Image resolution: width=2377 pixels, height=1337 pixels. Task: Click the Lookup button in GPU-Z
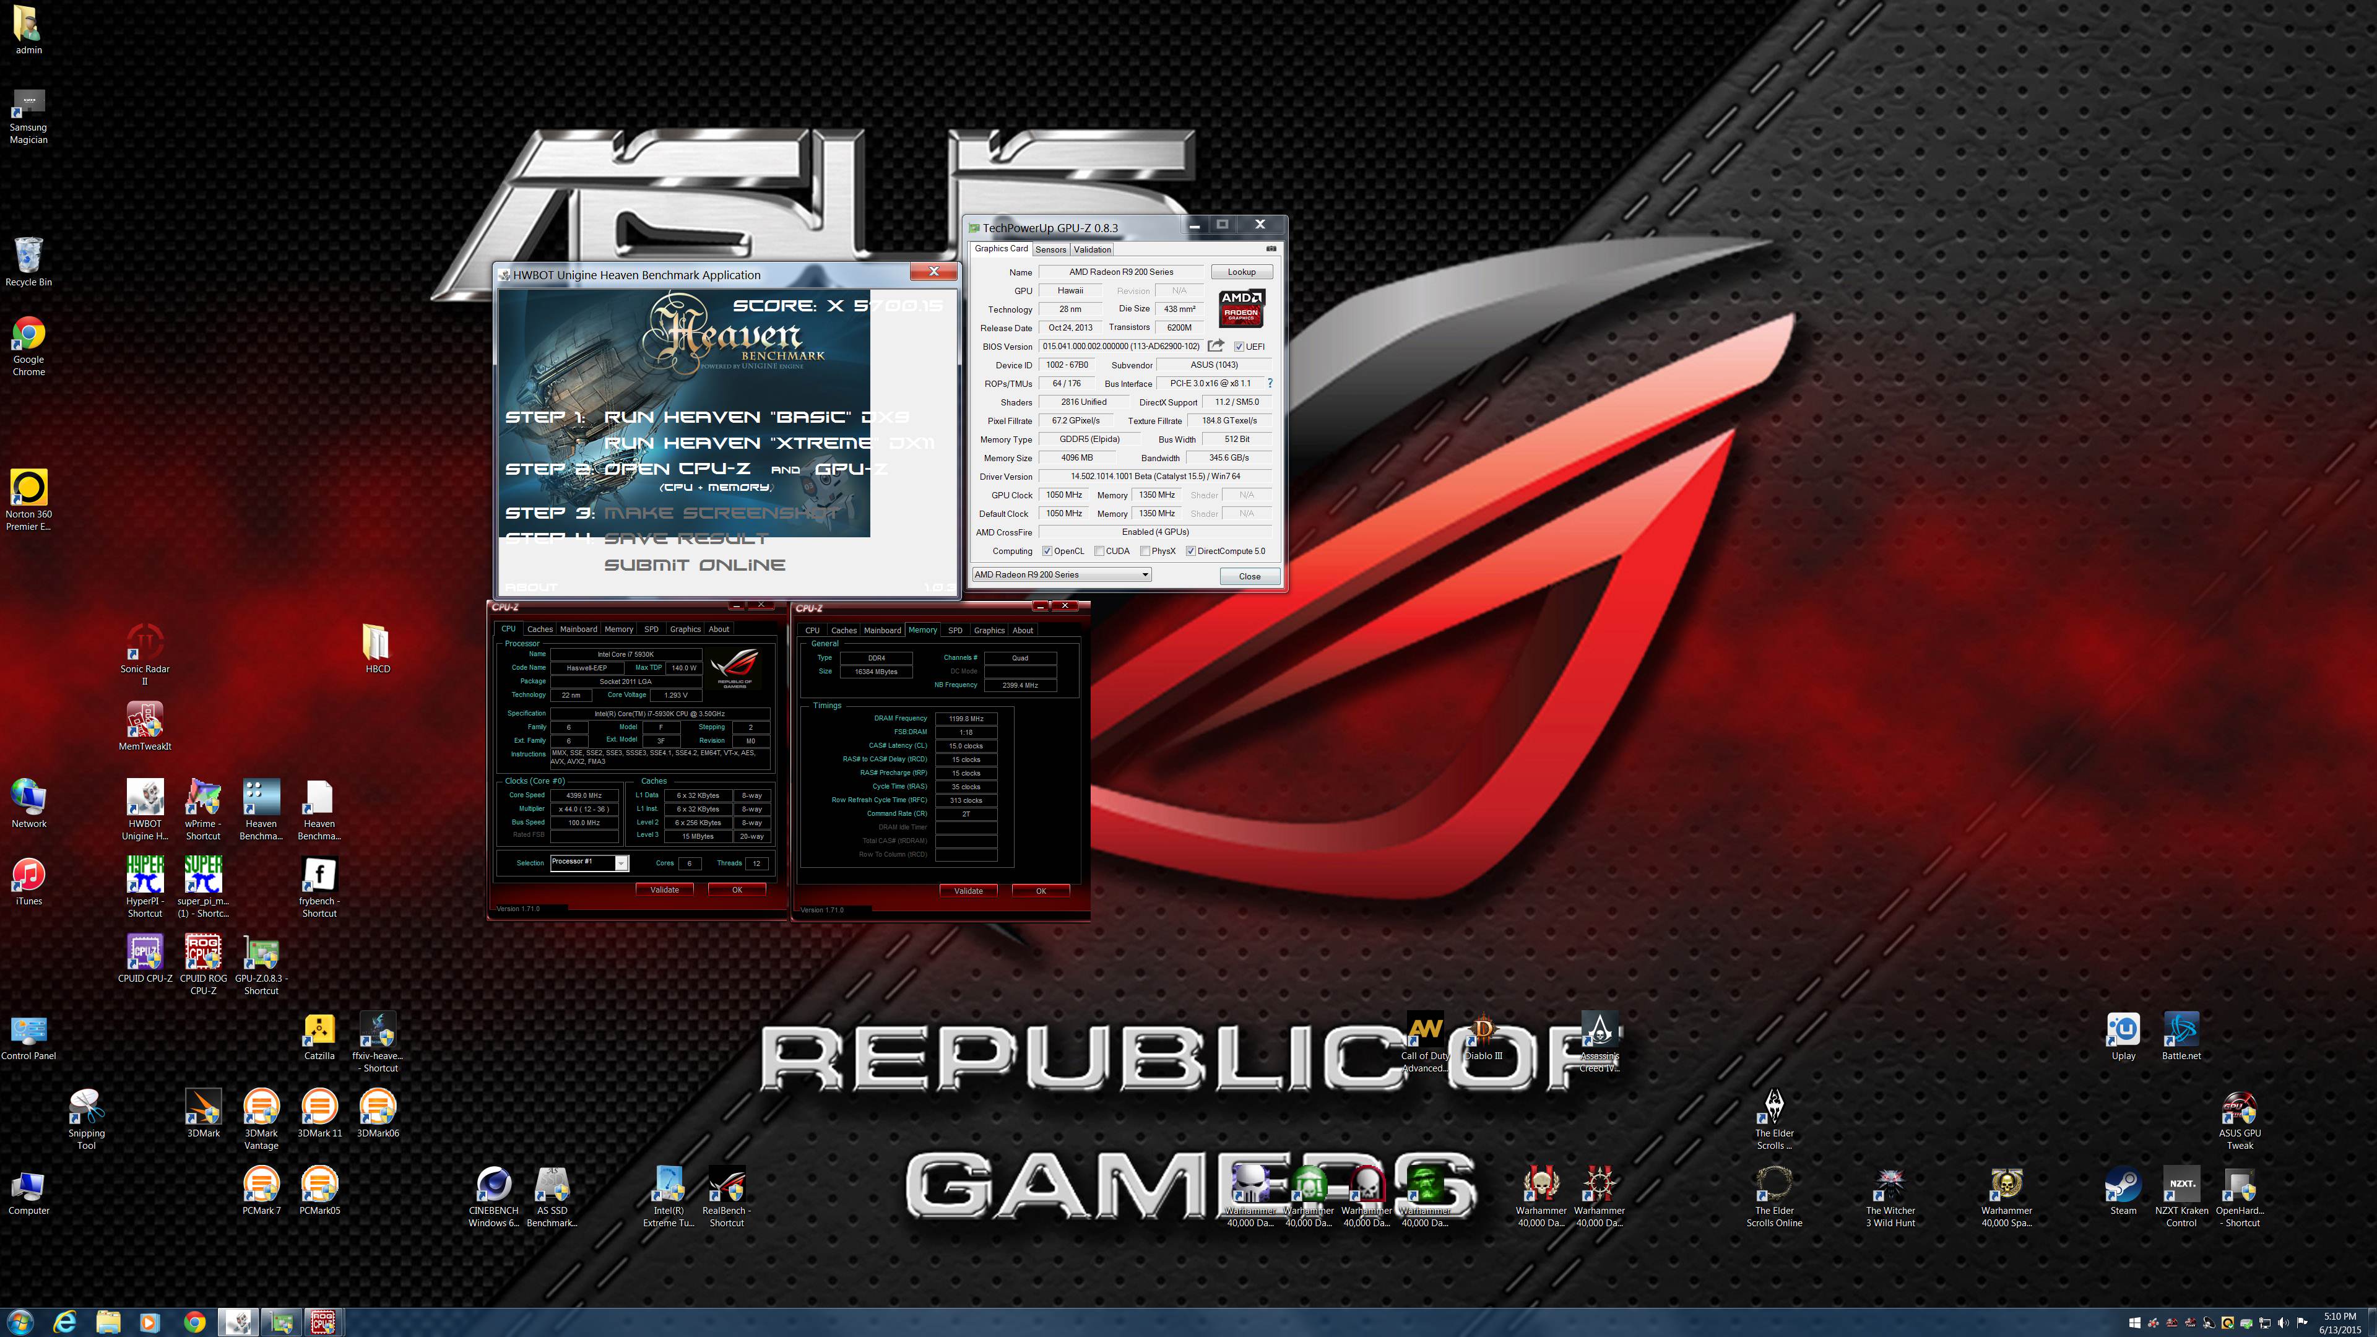(1241, 272)
